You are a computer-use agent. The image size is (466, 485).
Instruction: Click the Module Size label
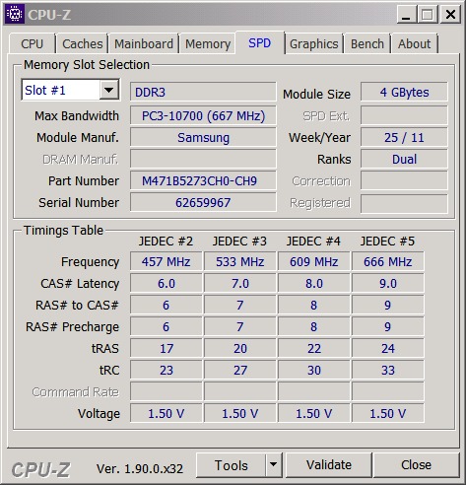tap(316, 95)
